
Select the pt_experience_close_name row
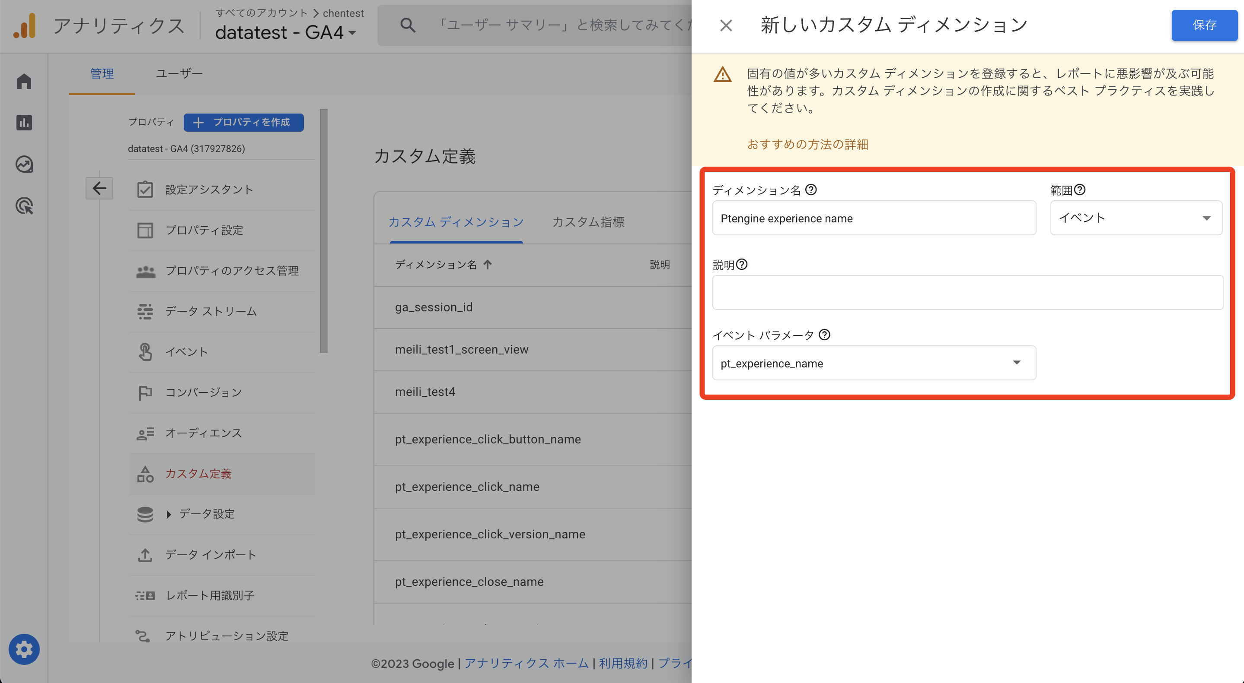click(x=533, y=582)
